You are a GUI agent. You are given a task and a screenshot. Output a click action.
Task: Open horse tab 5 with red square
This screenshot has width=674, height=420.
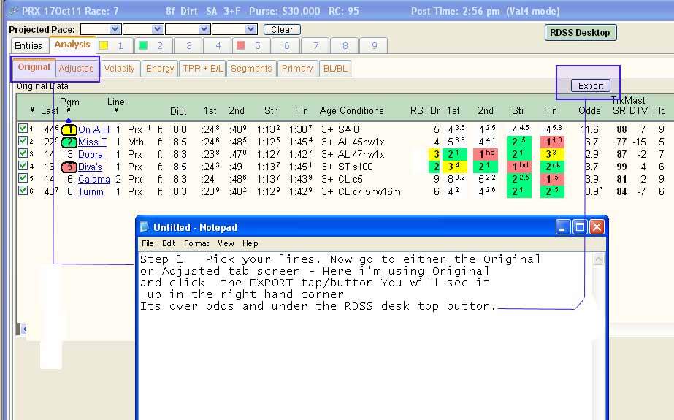(252, 45)
